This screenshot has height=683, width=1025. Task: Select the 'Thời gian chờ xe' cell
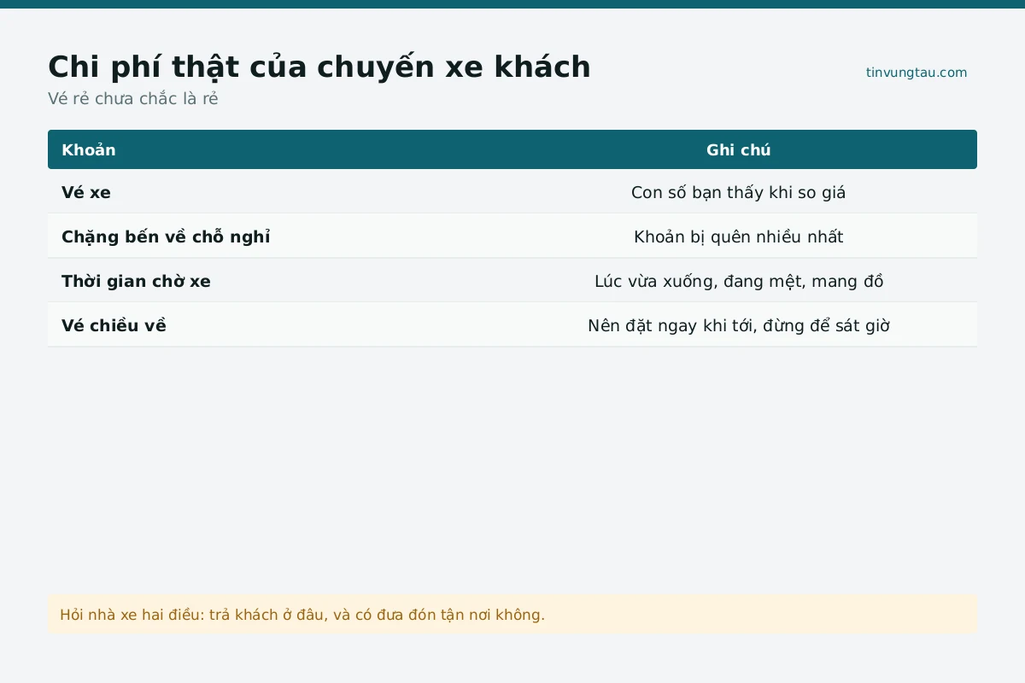tap(136, 281)
